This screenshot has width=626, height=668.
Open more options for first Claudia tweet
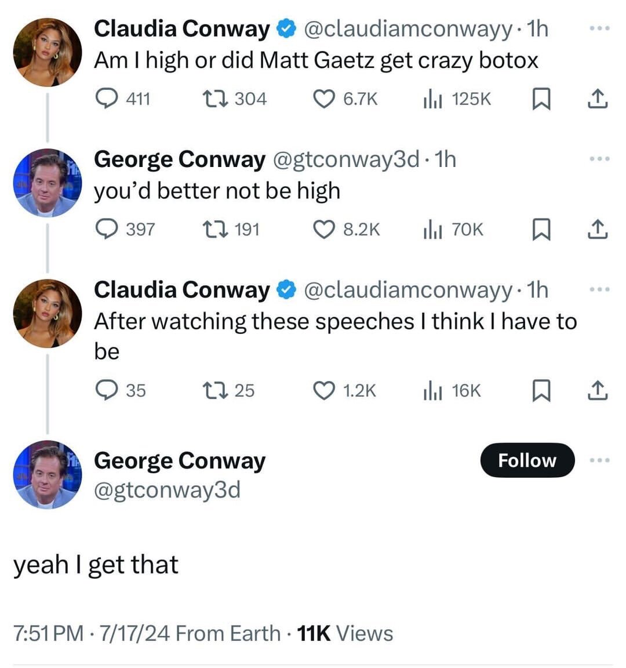tap(599, 28)
